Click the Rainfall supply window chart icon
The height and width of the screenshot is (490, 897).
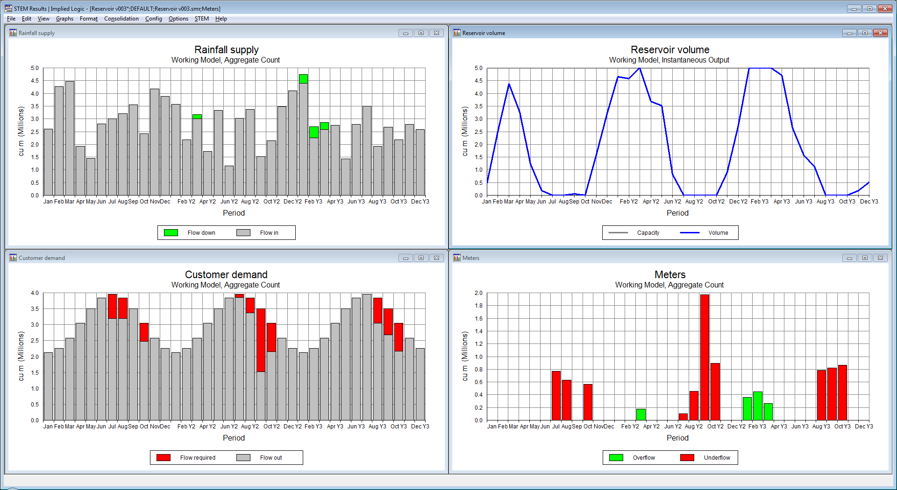point(13,33)
